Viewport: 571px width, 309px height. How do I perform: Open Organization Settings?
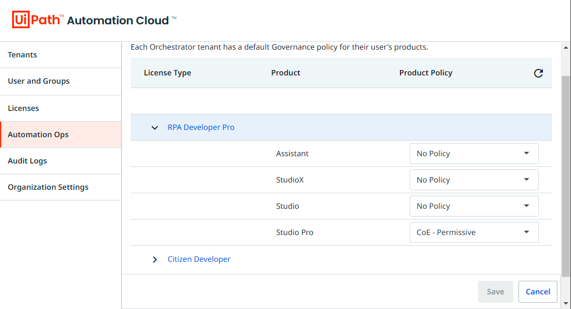coord(60,187)
